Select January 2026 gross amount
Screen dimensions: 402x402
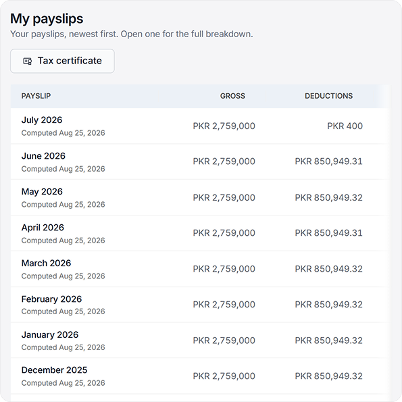click(224, 341)
